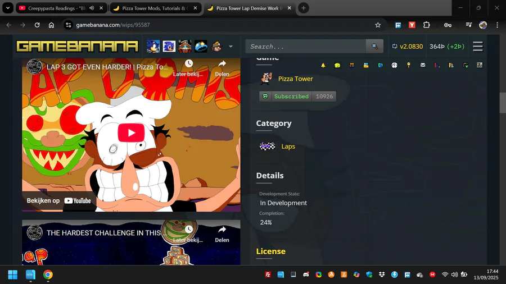
Task: Click the first Sonic game icon
Action: [153, 47]
